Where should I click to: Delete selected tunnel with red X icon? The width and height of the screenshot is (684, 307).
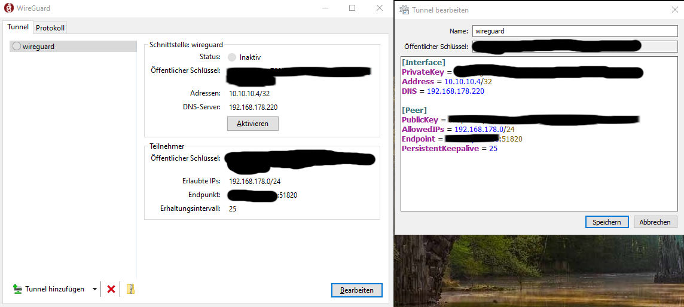coord(111,289)
